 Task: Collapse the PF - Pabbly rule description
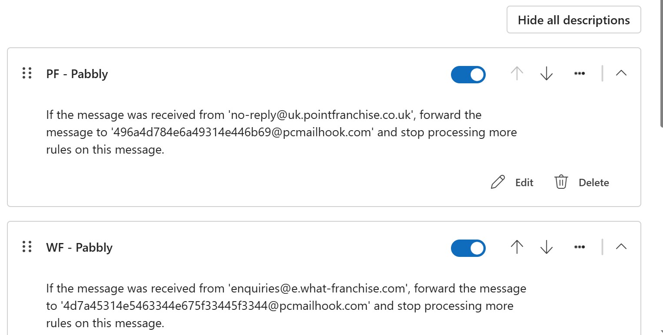tap(621, 73)
